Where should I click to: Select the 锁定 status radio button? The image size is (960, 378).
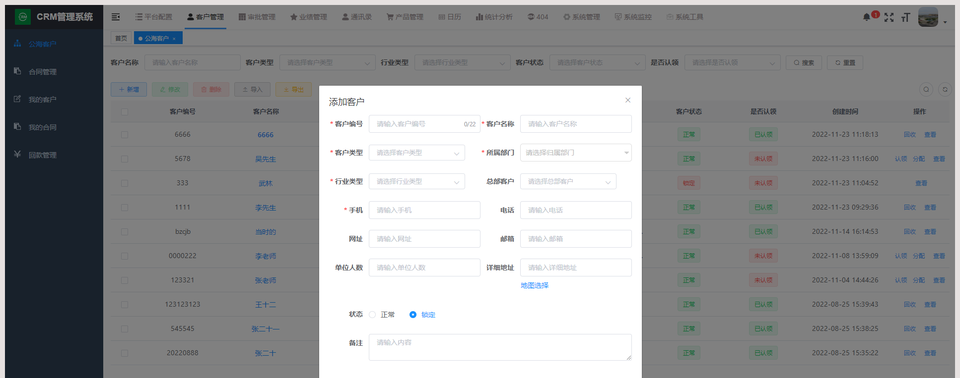point(413,315)
